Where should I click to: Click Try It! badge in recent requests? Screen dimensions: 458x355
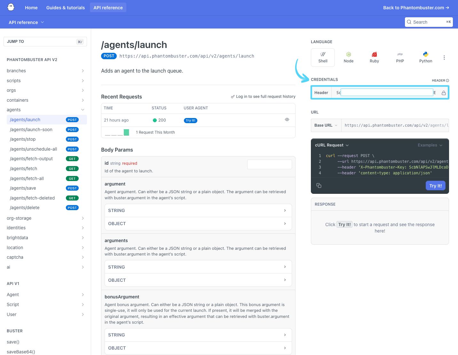point(191,121)
